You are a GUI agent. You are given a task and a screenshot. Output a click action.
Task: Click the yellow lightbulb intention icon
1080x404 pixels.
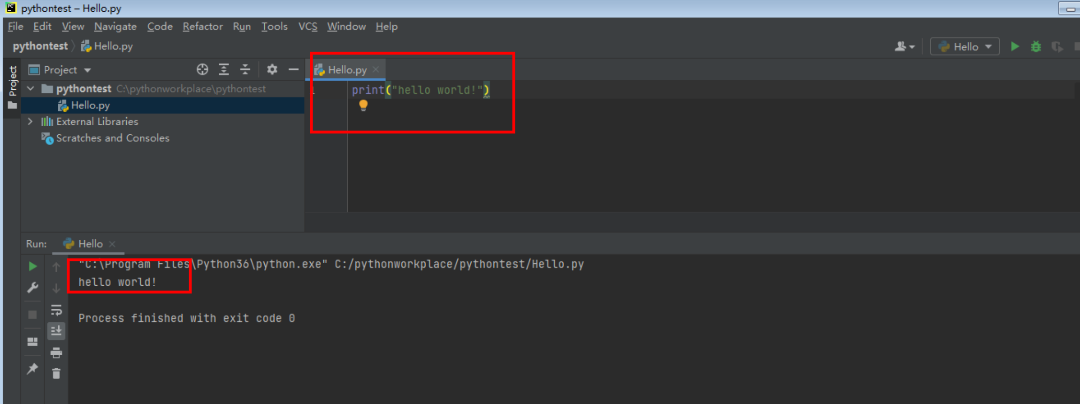pyautogui.click(x=363, y=106)
